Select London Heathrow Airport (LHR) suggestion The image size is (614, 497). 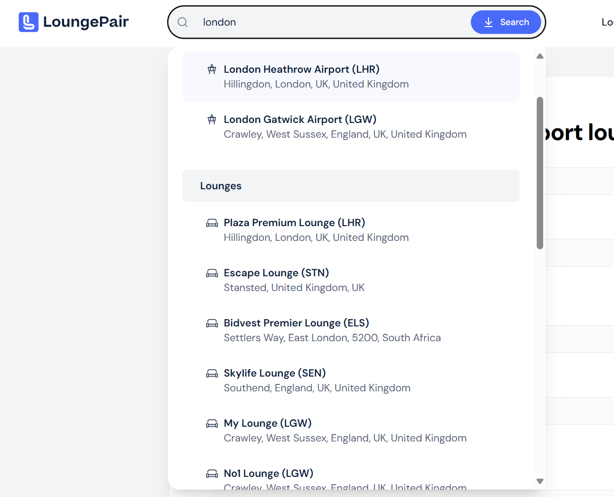point(351,77)
